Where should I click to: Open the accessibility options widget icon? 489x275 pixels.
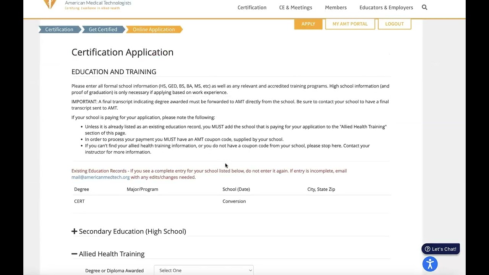[430, 264]
